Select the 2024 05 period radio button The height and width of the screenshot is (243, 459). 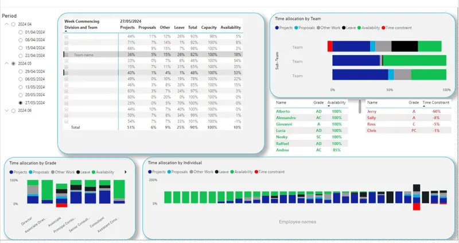pyautogui.click(x=13, y=64)
